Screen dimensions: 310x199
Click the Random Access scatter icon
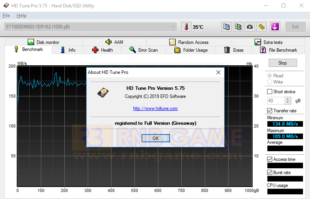(x=172, y=42)
